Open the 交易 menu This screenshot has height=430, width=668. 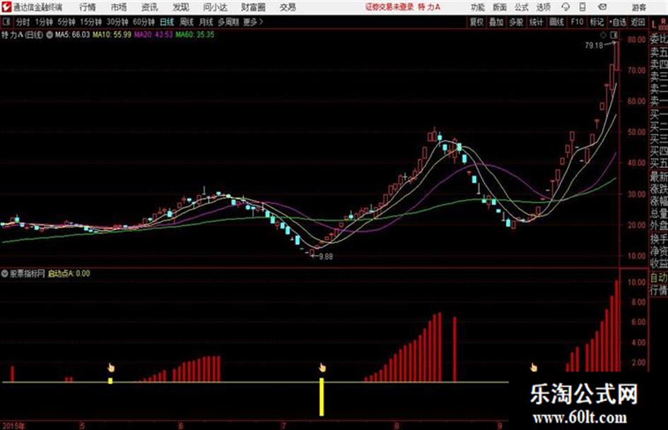click(288, 7)
